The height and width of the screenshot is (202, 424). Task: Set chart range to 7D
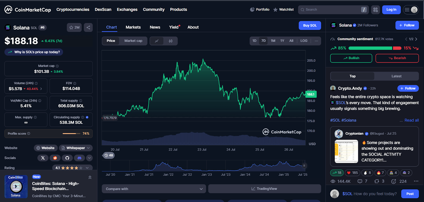point(263,41)
